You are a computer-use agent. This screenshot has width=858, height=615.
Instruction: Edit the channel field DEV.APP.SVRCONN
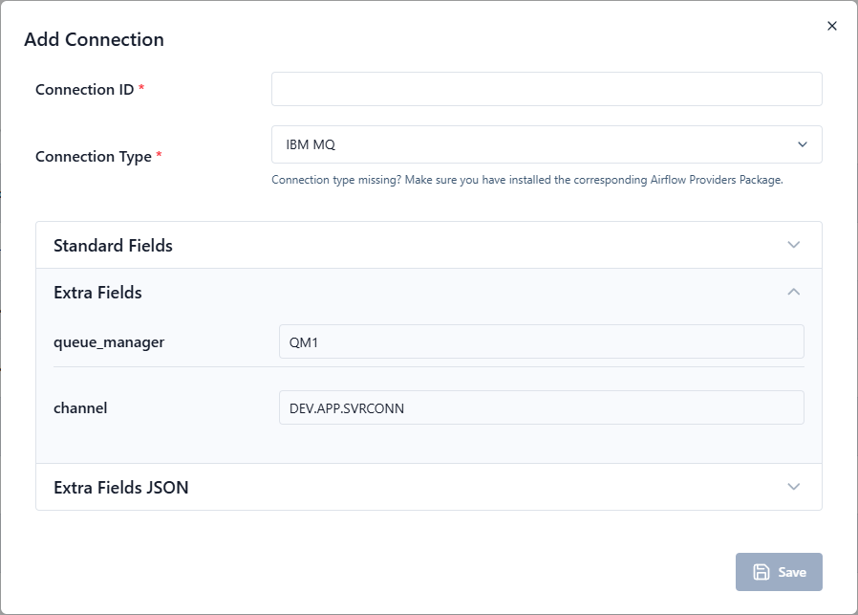point(541,407)
